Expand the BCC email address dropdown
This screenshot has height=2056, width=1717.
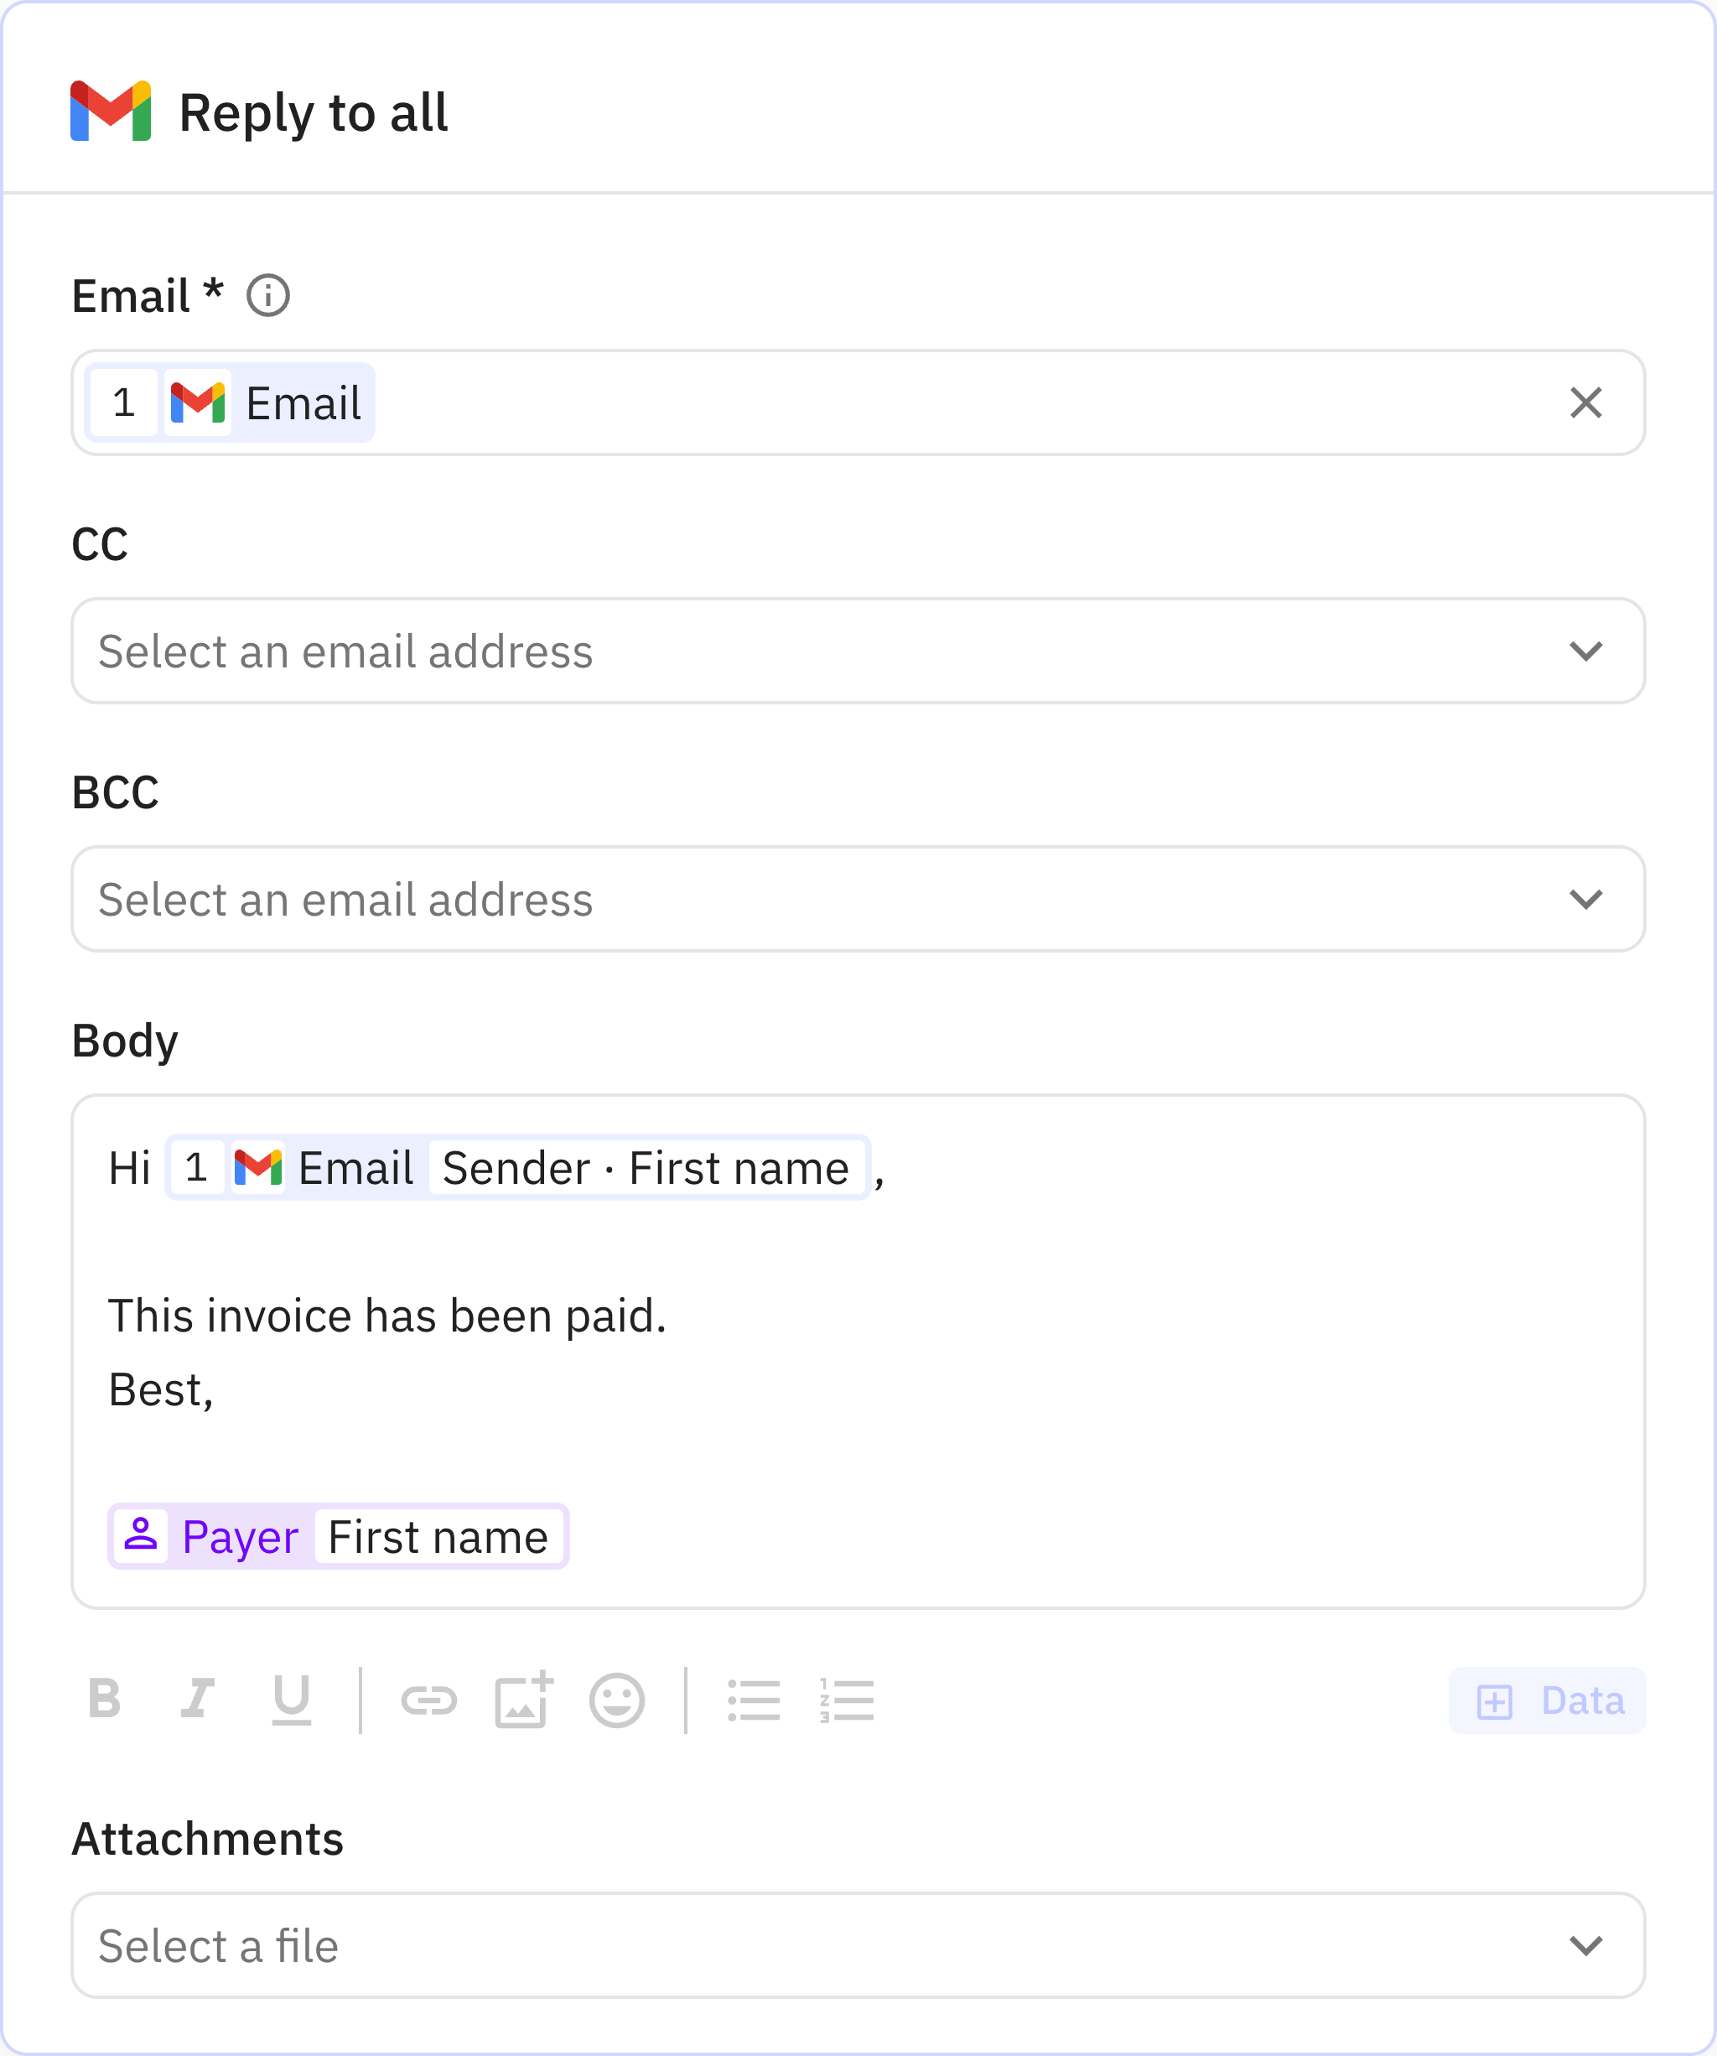tap(1587, 900)
